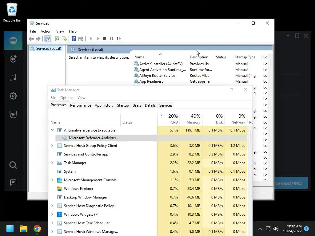
Task: Click the Restart Service icon
Action: (119, 39)
